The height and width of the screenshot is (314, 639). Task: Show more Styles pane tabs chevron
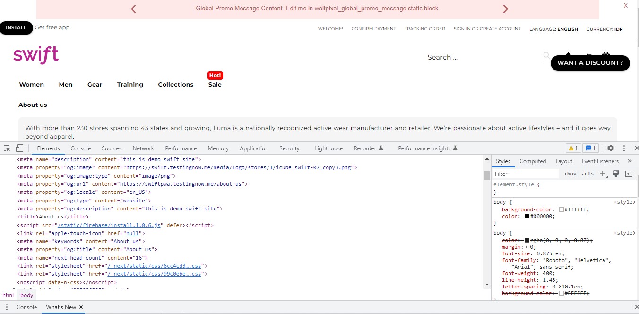[630, 161]
